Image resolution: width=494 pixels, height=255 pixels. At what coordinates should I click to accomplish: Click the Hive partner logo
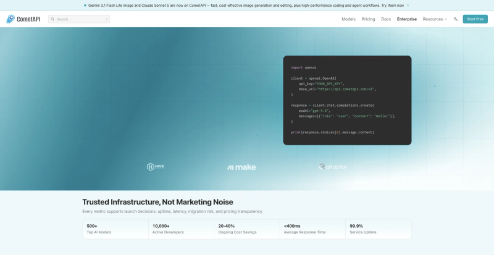pos(156,167)
